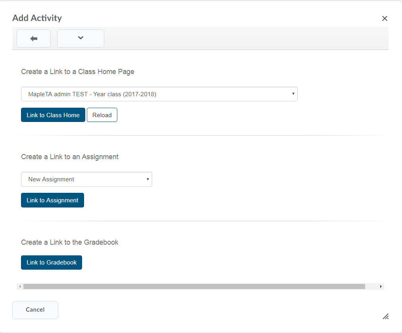Open the New Assignment dropdown

(86, 179)
